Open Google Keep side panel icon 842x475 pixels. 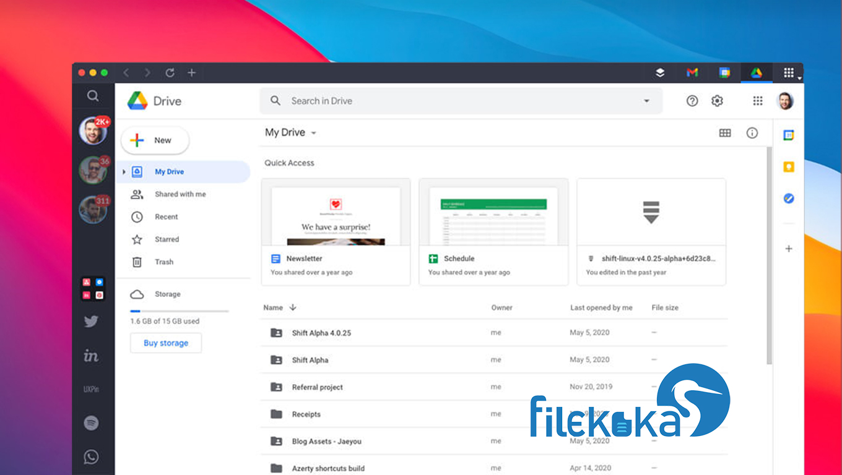point(788,167)
